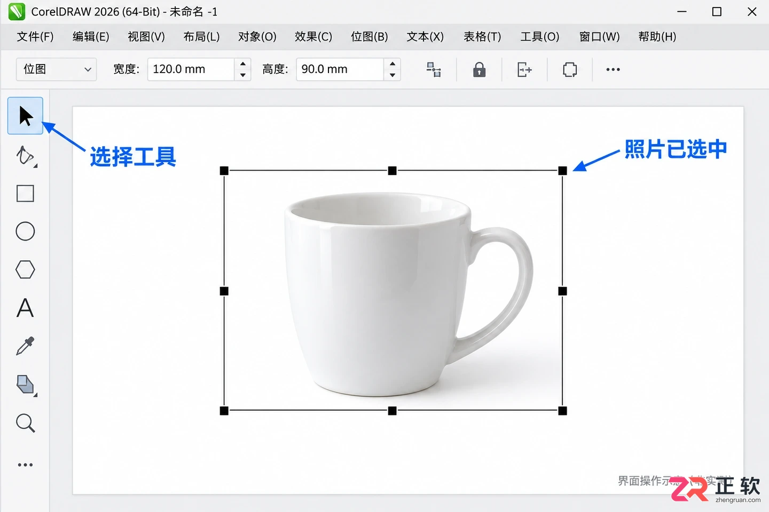Image resolution: width=769 pixels, height=512 pixels.
Task: Show more tools in the toolbox
Action: pyautogui.click(x=25, y=465)
